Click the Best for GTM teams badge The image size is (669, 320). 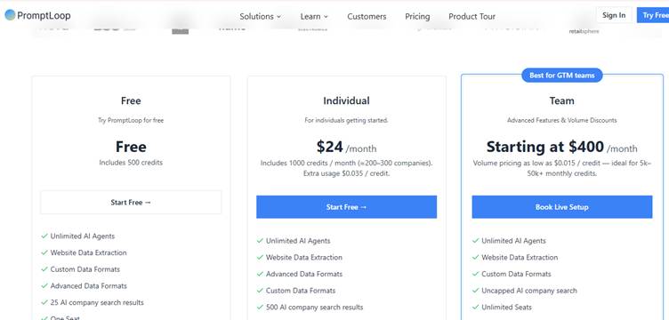coord(562,76)
